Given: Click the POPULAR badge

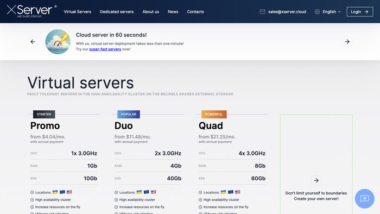Looking at the screenshot, I should (129, 114).
